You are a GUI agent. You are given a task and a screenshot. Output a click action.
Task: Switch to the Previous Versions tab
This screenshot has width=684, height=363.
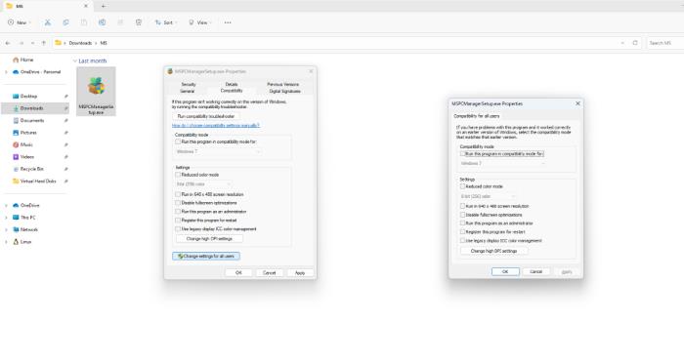coord(283,84)
